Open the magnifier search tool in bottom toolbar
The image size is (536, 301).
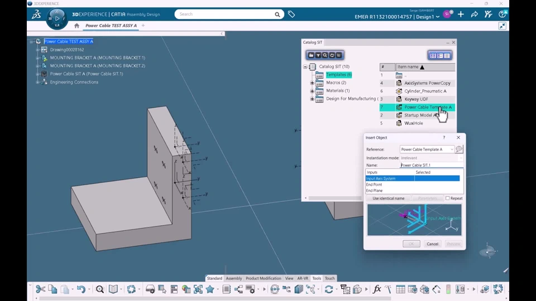click(x=99, y=289)
